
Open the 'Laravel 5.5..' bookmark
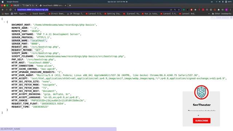tap(94, 14)
